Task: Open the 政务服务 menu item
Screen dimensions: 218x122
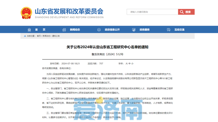Action: (x=145, y=29)
